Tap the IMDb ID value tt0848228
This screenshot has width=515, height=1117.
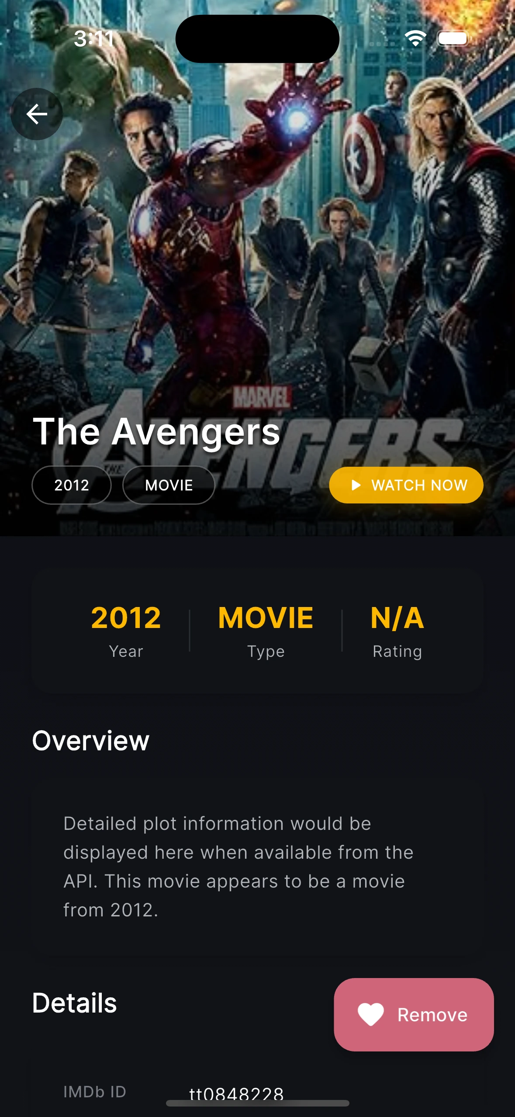click(x=236, y=1093)
